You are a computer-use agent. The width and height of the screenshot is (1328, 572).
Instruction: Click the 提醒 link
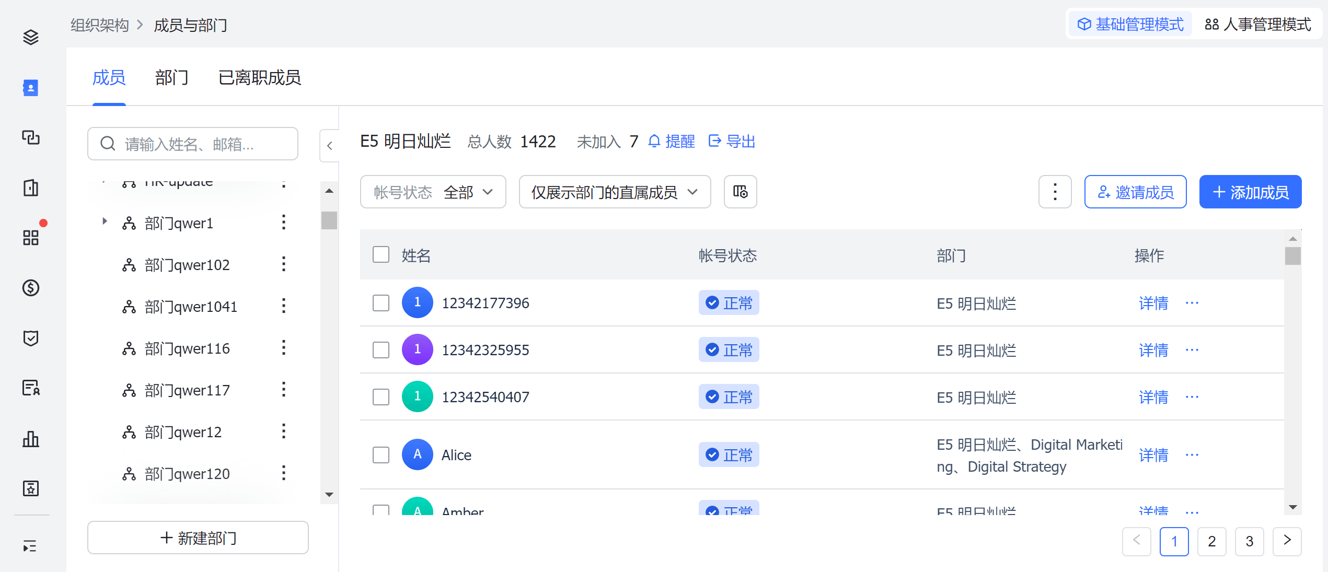[x=672, y=142]
